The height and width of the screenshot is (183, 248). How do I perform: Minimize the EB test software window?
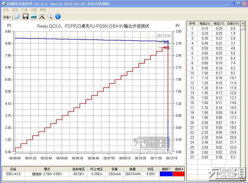(233, 4)
